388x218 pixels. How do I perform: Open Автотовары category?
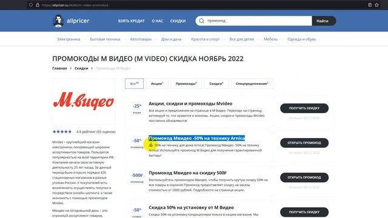tap(141, 39)
